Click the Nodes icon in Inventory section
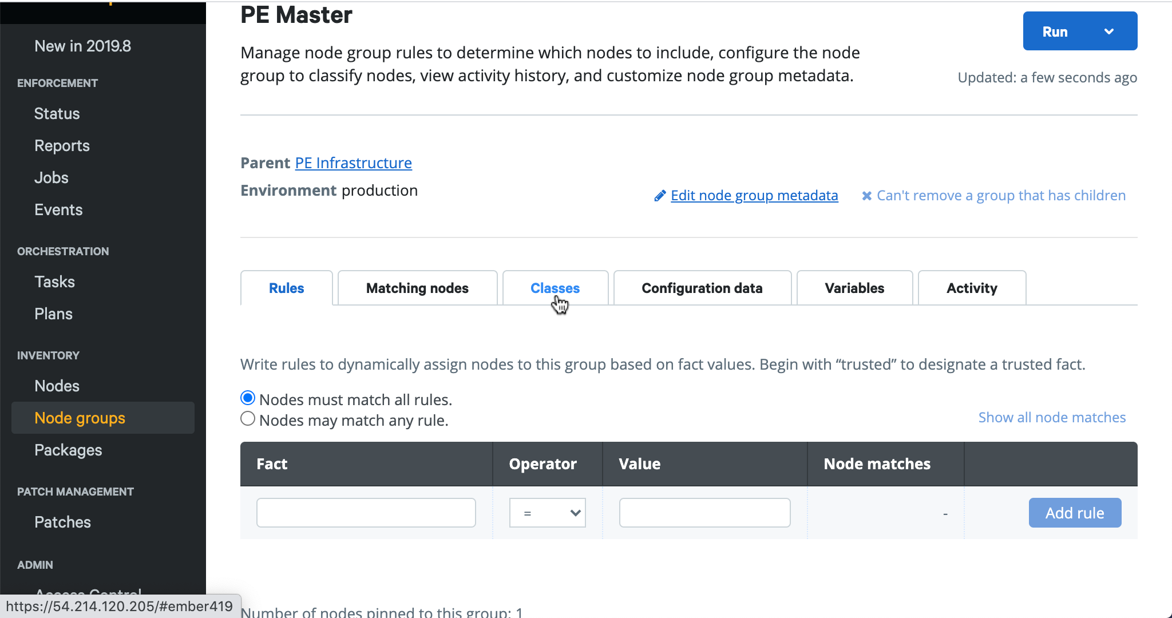This screenshot has height=618, width=1172. pyautogui.click(x=57, y=386)
